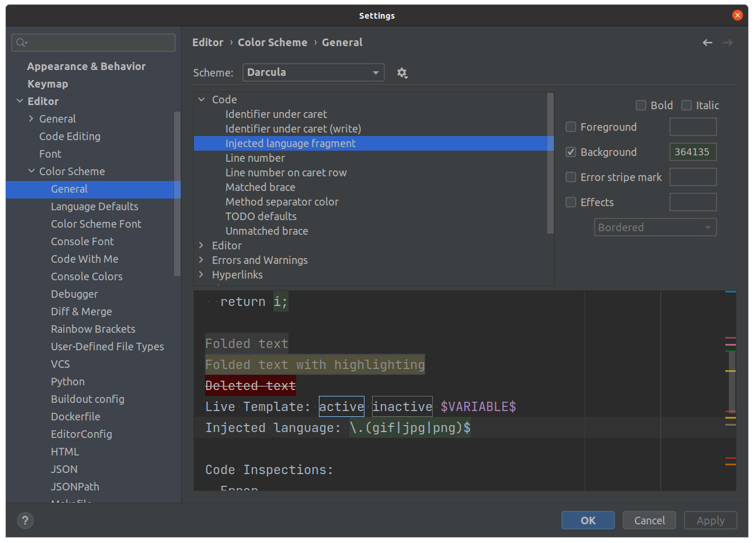Select Identifier under caret (write)

293,128
